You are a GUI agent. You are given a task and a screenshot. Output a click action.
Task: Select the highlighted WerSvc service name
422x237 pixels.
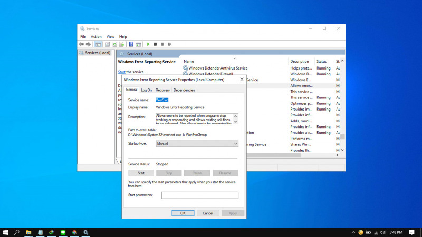(x=162, y=100)
